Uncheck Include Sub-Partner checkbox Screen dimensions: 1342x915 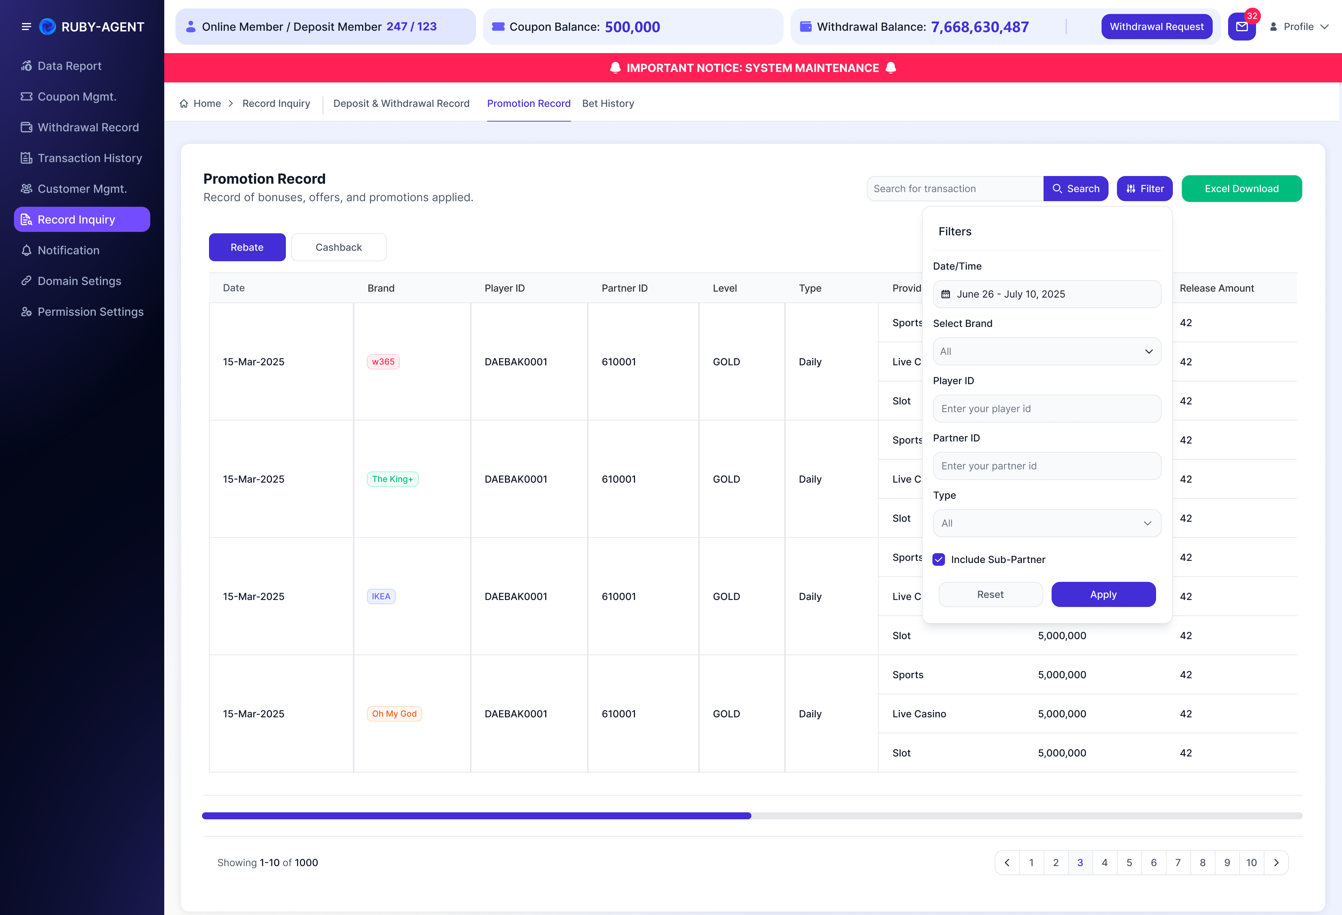939,559
